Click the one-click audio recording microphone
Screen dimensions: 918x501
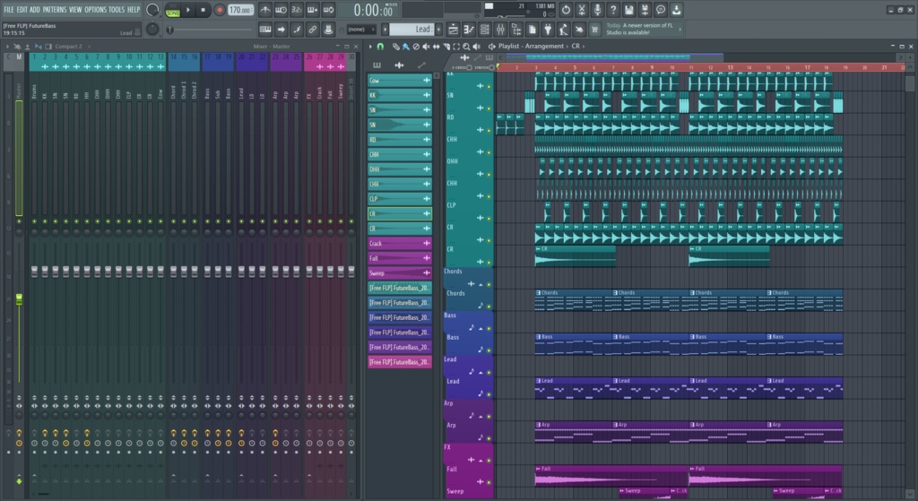click(597, 10)
